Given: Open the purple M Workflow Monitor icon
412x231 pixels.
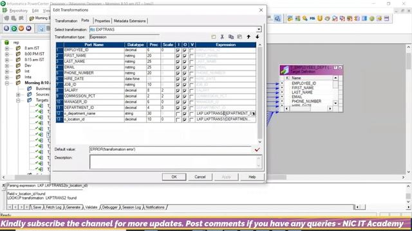Looking at the screenshot, I should [28, 28].
